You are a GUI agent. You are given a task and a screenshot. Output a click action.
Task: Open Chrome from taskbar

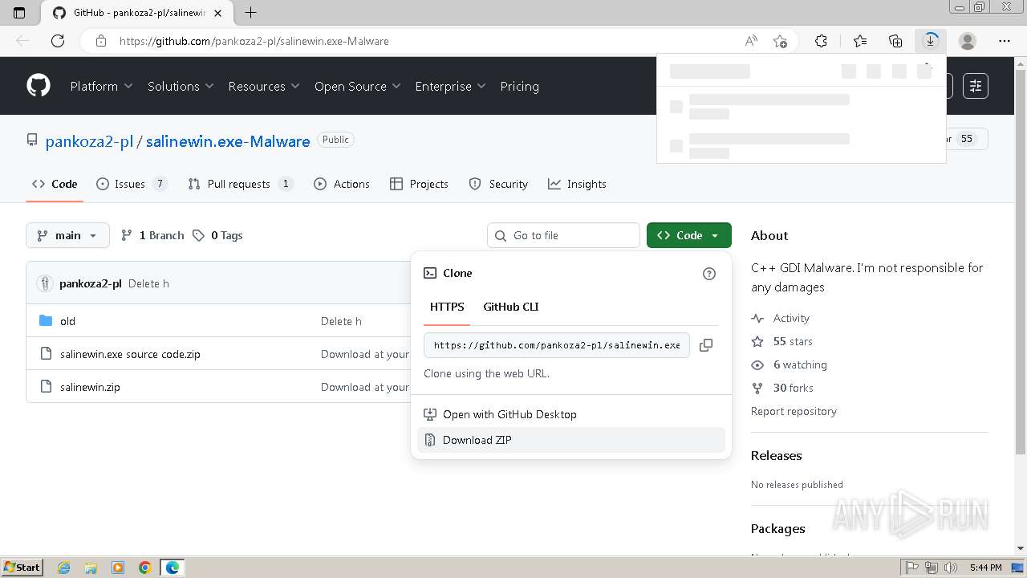pos(144,568)
